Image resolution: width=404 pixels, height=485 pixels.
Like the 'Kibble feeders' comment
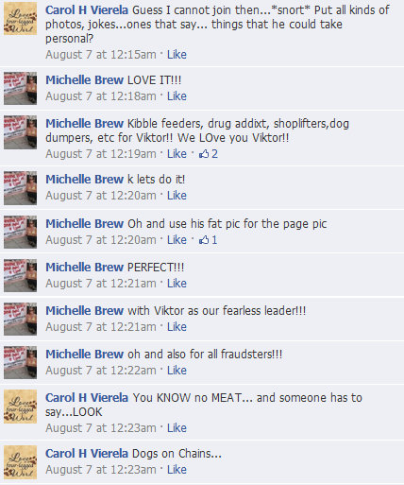point(177,154)
